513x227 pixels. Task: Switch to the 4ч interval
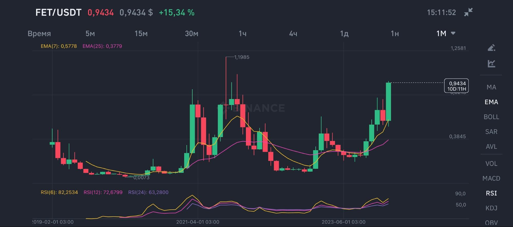click(x=293, y=34)
